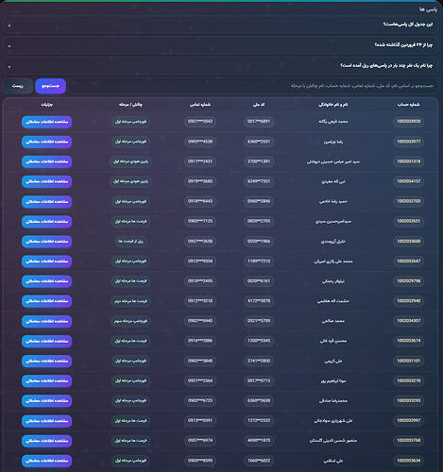View trade info for account 1002032940

point(47,301)
